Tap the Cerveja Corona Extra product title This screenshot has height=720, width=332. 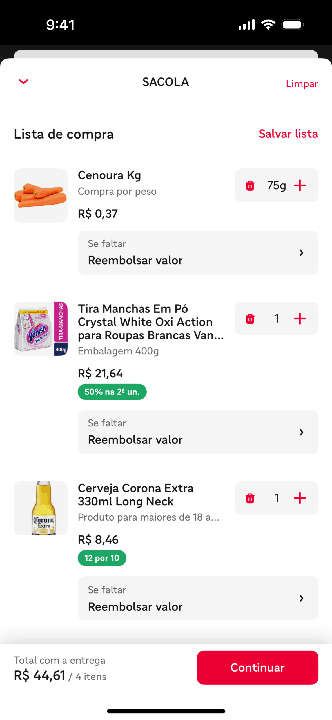136,495
